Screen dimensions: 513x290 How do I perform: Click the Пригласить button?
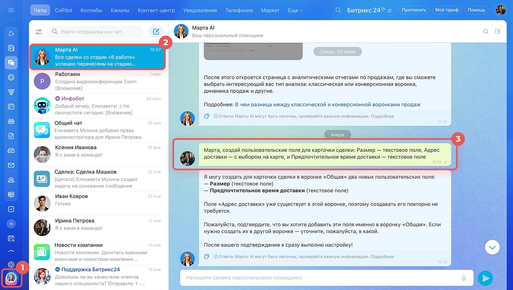pos(414,10)
